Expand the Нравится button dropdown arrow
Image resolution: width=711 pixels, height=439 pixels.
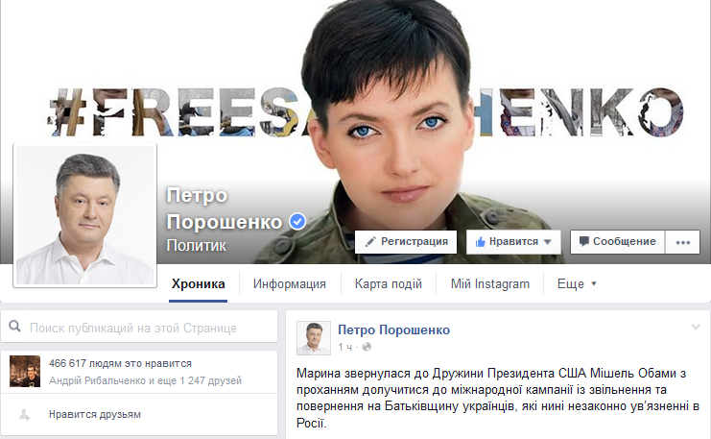[x=547, y=242]
